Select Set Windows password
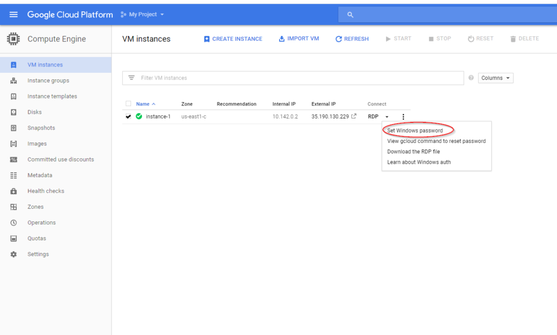The image size is (557, 335). pos(415,131)
